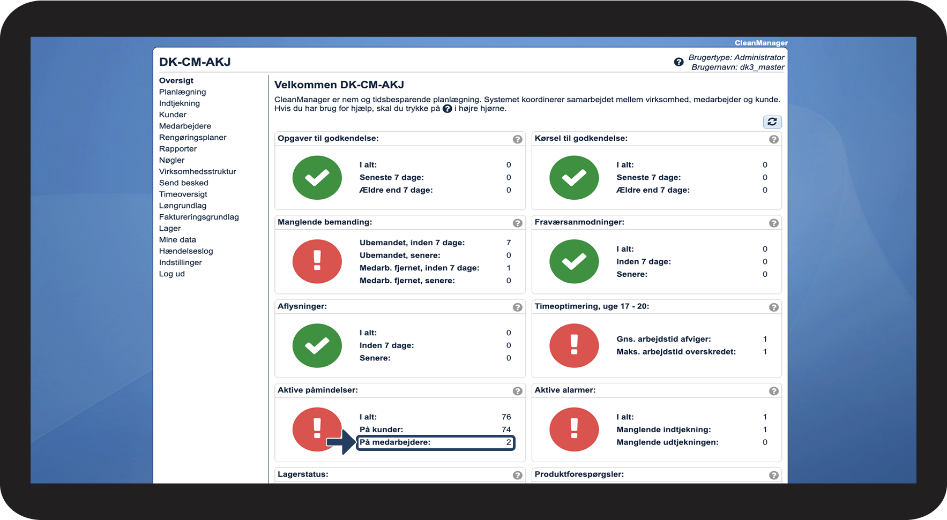Click red warning icon in Aktive påmindelser
The image size is (947, 520).
pos(317,429)
